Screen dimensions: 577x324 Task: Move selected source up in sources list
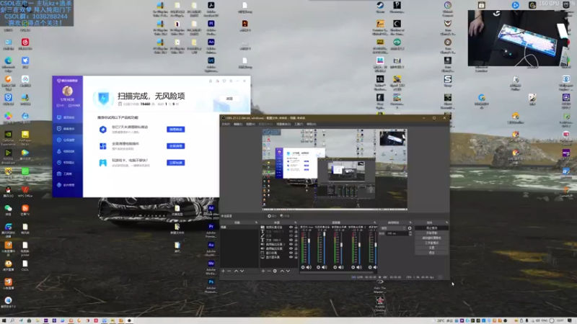click(x=282, y=271)
